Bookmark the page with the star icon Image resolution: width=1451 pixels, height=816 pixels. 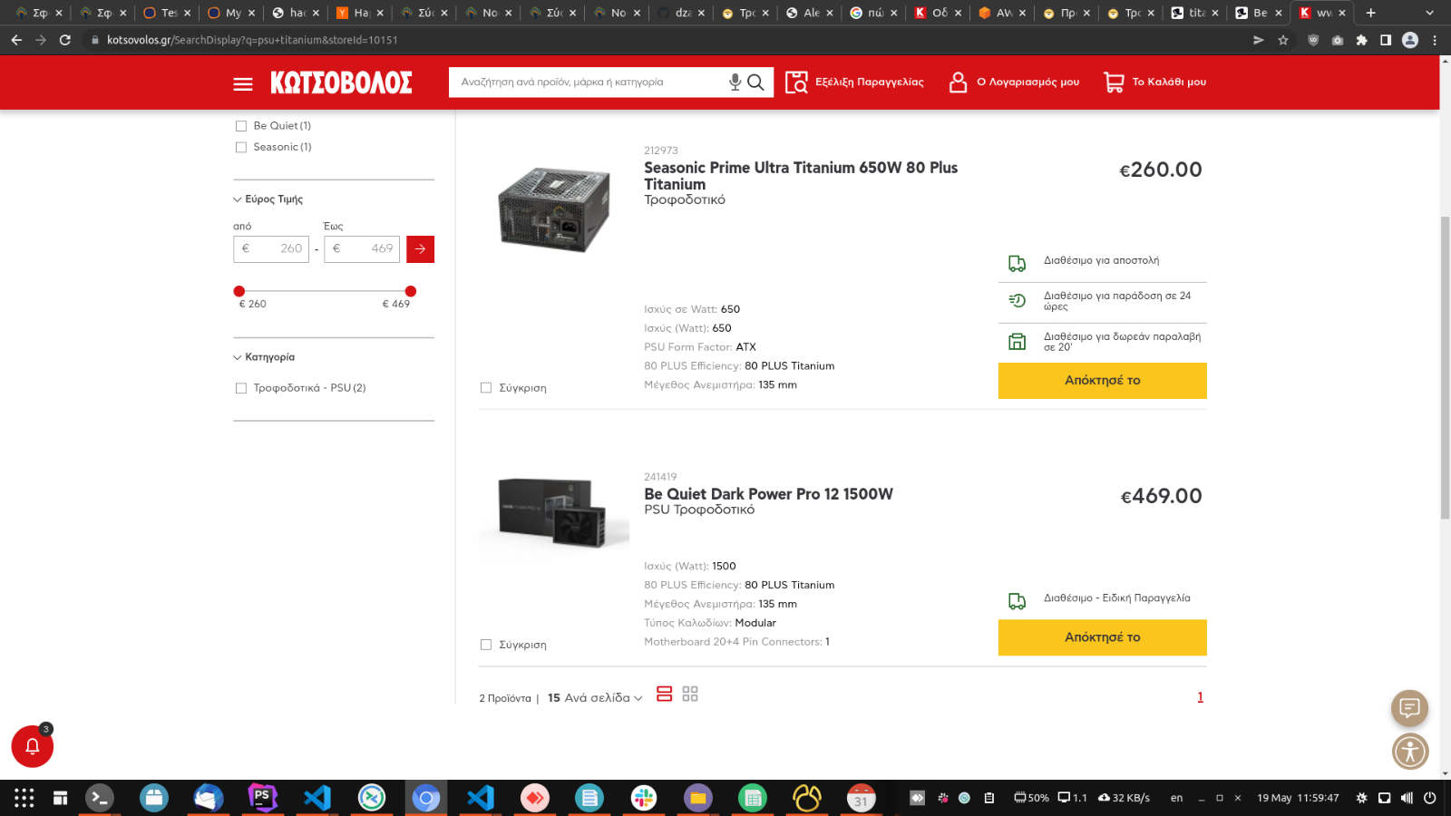pos(1283,40)
